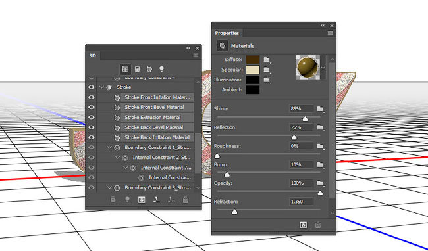Open the Roughness texture folder menu
This screenshot has width=428, height=251.
click(x=320, y=146)
